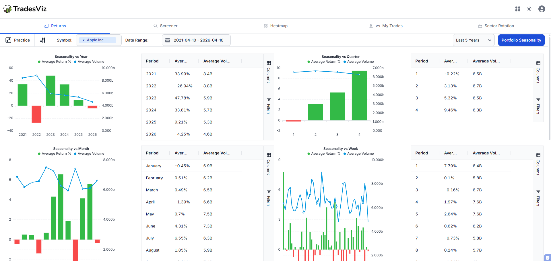Open Filters panel of the weekly table
551x261 pixels.
(x=538, y=198)
